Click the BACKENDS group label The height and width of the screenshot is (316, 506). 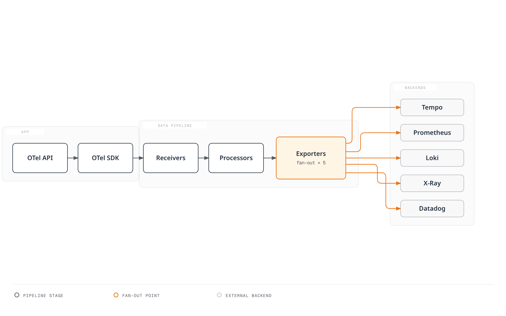click(415, 88)
